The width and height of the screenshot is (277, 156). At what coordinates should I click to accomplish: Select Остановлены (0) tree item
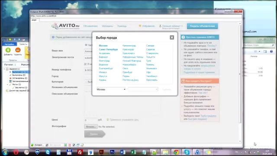click(x=19, y=78)
